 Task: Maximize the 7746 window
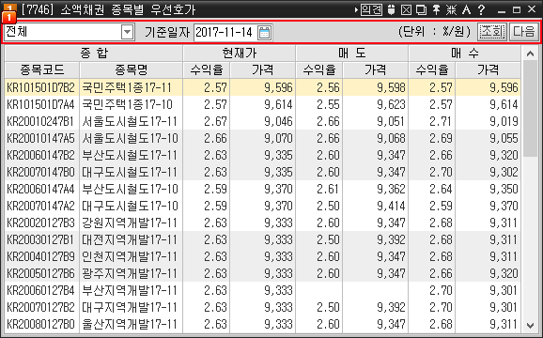click(517, 9)
